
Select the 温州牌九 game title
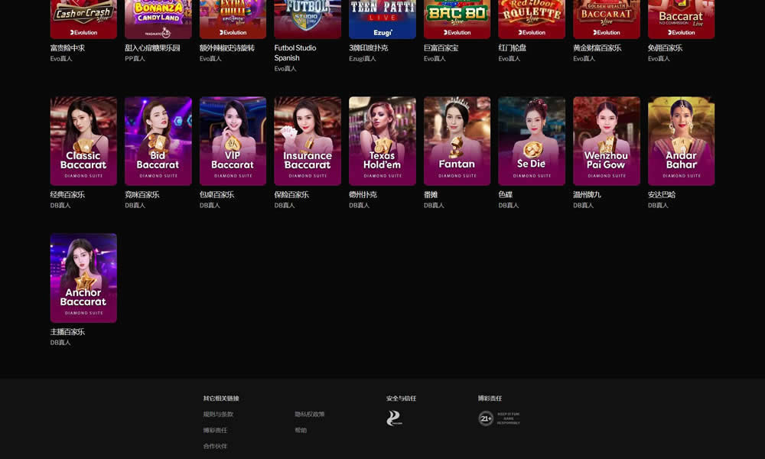587,194
